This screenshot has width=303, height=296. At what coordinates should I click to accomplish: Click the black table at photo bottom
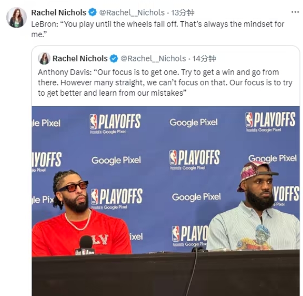[x=166, y=274]
